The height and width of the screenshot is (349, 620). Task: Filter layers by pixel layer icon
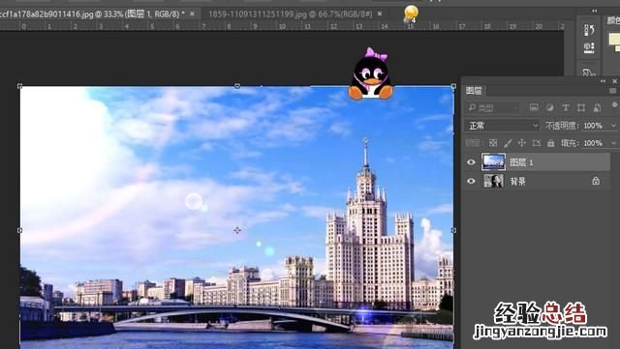point(534,107)
